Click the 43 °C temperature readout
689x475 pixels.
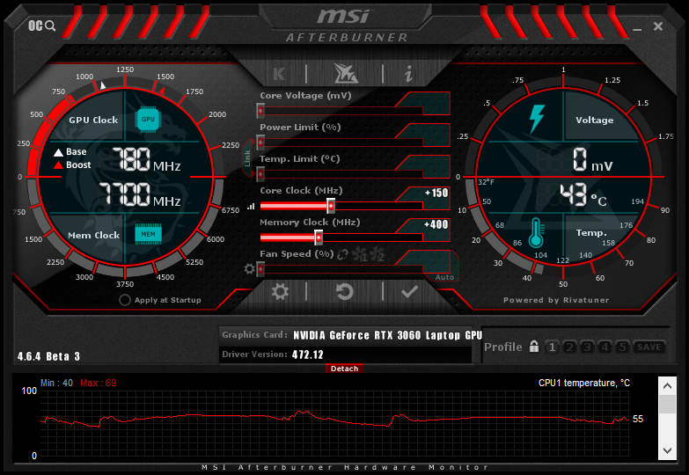tap(583, 195)
